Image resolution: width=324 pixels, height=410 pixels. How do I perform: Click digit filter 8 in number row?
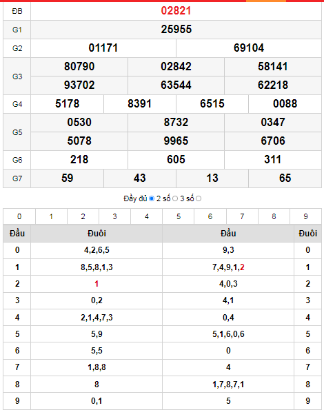point(274,216)
